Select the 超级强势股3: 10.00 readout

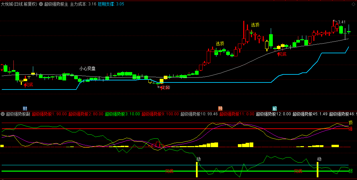[x=122, y=114]
